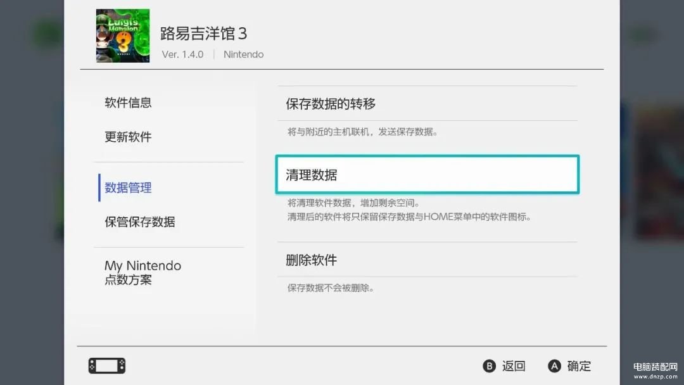Click the A button icon

coord(554,366)
